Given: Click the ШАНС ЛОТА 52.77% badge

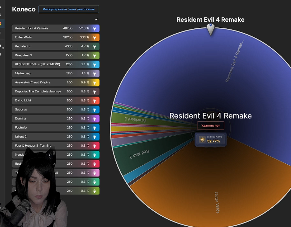Looking at the screenshot, I should coord(211,139).
